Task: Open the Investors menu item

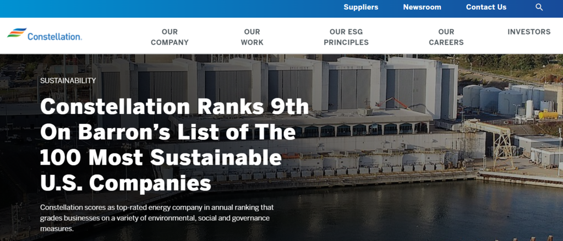Action: click(x=529, y=32)
